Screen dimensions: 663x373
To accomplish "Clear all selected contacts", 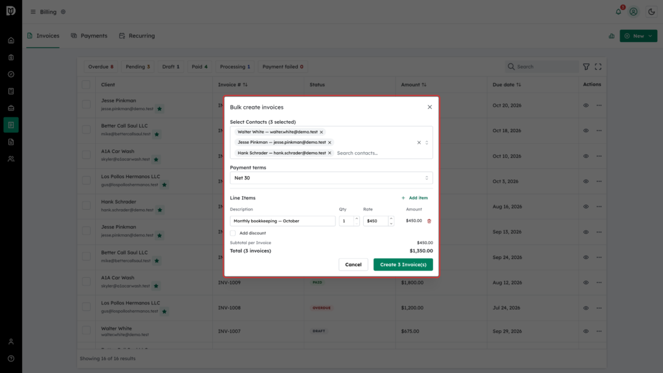I will pos(419,142).
